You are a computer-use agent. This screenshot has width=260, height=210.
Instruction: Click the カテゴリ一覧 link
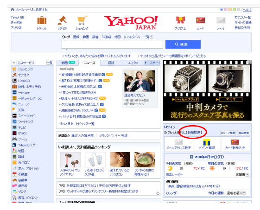tap(242, 17)
